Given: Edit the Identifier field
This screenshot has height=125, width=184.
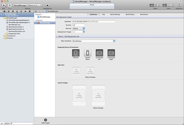Looking at the screenshot, I should (94, 22).
